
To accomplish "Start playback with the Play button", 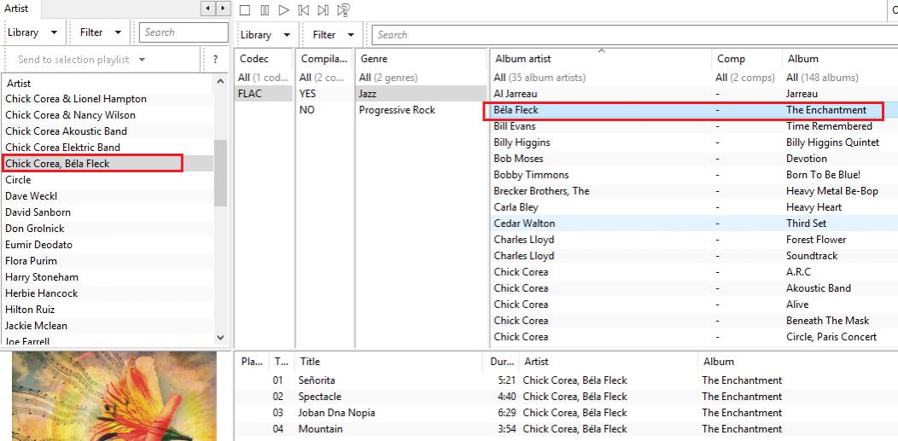I will tap(284, 10).
